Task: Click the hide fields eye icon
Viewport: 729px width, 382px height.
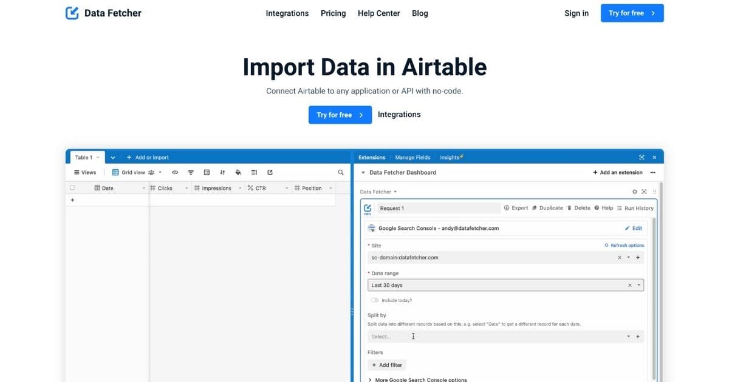Action: [x=175, y=172]
